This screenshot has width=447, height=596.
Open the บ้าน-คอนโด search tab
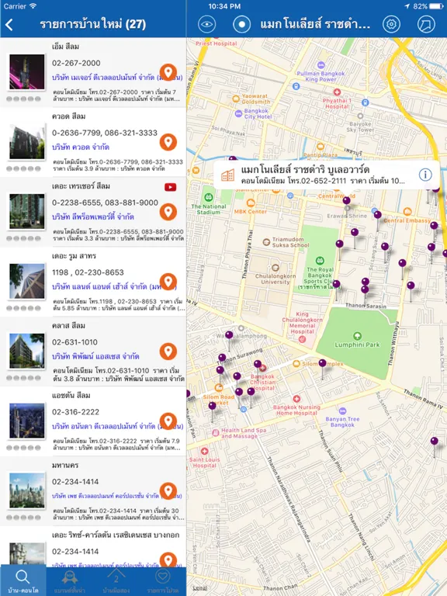(23, 581)
